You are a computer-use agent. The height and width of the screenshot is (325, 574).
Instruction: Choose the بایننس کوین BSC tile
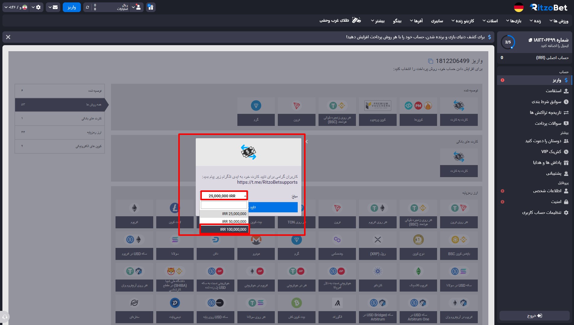pyautogui.click(x=459, y=245)
